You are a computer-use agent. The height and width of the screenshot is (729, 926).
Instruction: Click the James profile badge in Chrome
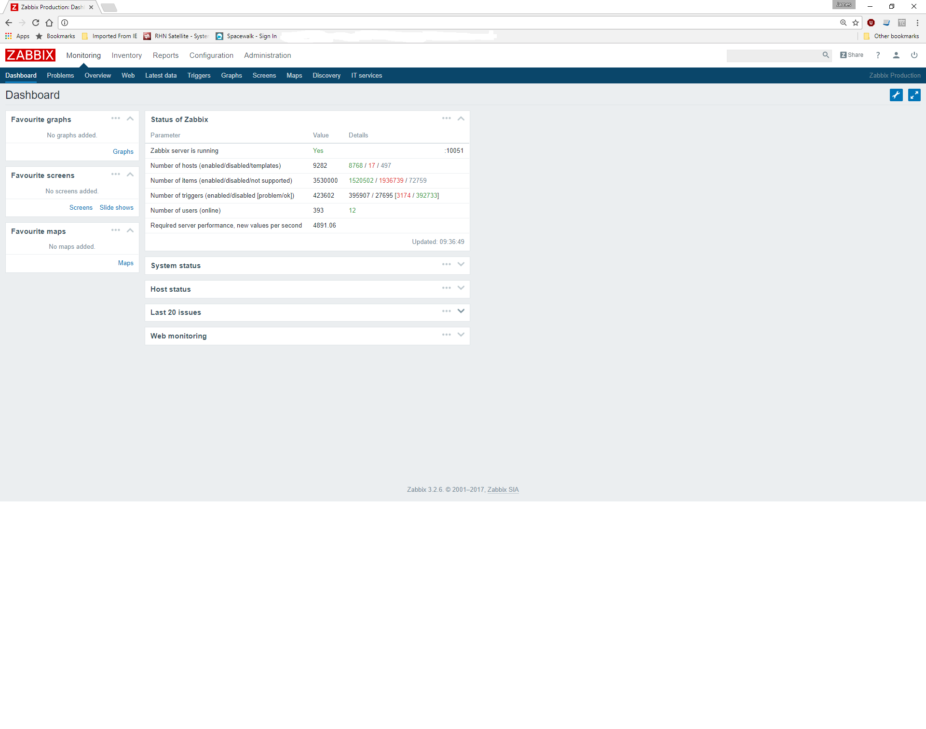(844, 5)
